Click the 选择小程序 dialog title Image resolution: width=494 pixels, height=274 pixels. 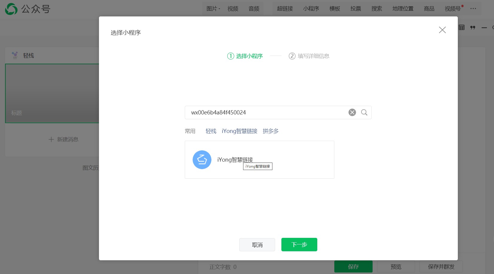126,33
